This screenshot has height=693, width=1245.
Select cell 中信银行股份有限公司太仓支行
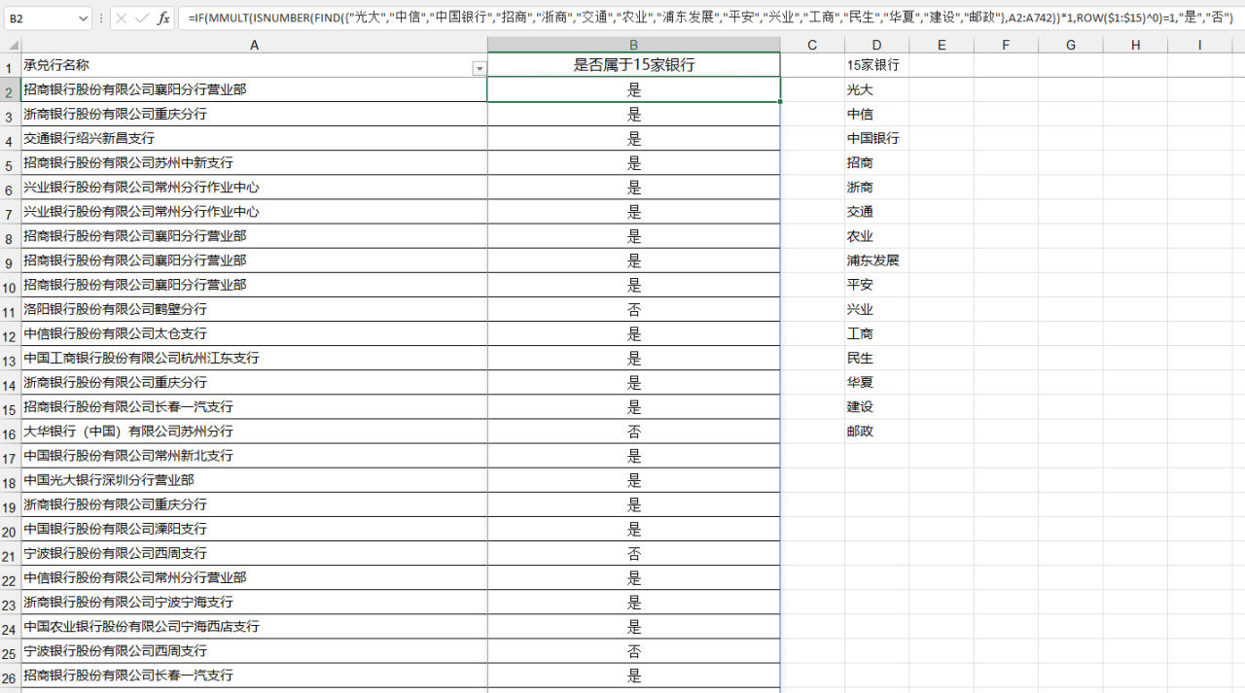coord(254,333)
